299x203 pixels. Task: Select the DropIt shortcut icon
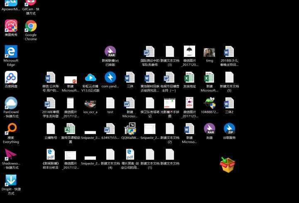coord(11,180)
